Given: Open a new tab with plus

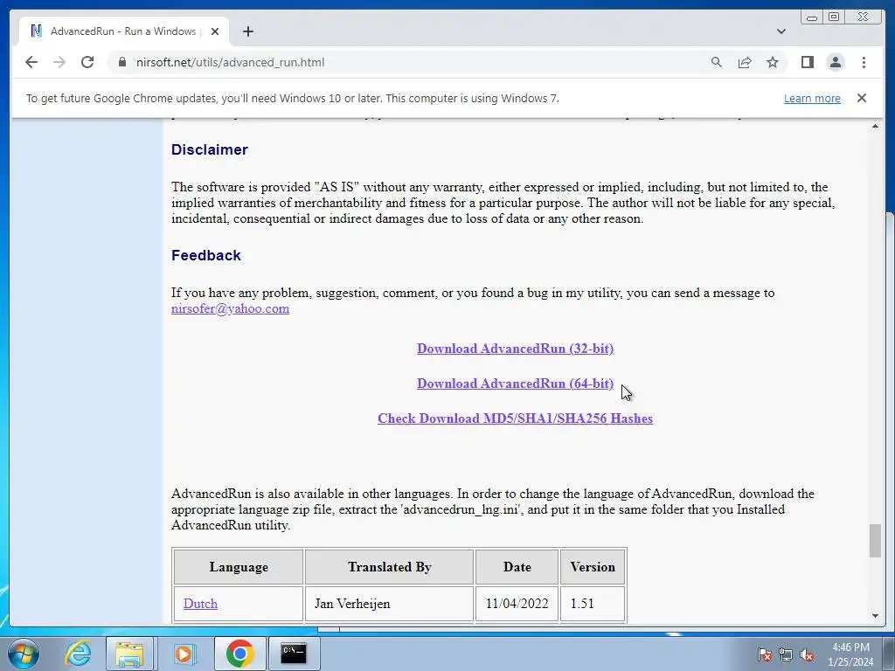Looking at the screenshot, I should coord(247,31).
